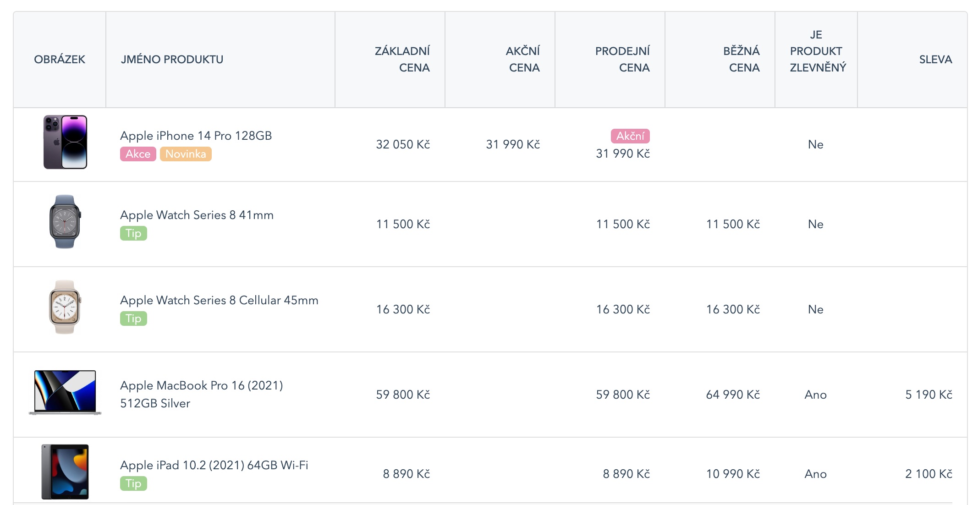Click the 8 890 Kč prodejní cena cell
This screenshot has height=505, width=978.
[x=626, y=474]
